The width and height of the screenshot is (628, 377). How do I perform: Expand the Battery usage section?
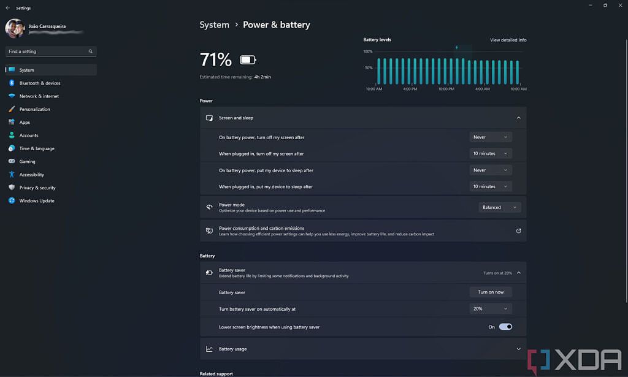[518, 348]
